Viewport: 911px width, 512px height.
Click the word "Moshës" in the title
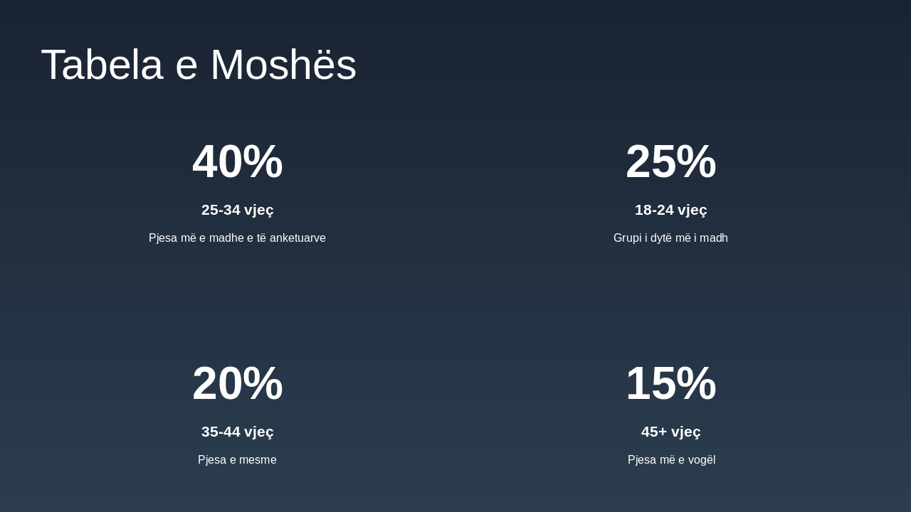pos(283,65)
